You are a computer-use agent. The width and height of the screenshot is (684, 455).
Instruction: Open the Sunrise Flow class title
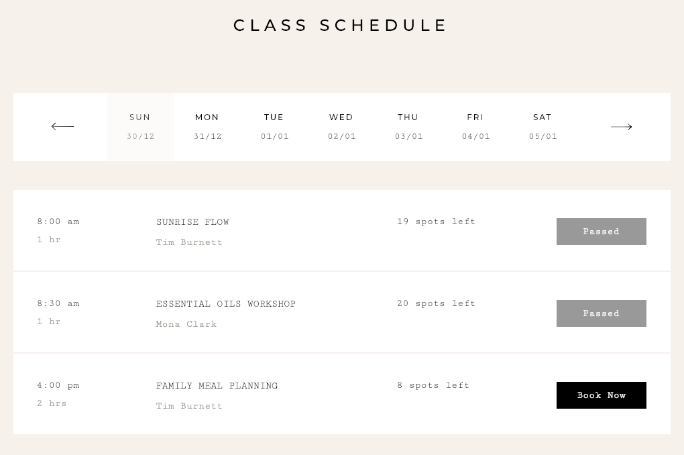[192, 222]
